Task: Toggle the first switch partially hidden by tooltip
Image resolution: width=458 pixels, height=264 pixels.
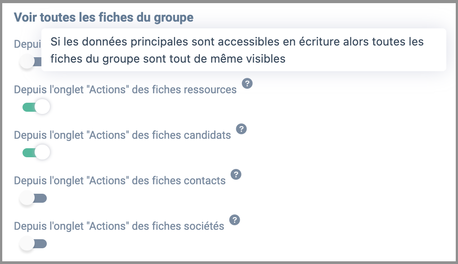Action: 31,62
